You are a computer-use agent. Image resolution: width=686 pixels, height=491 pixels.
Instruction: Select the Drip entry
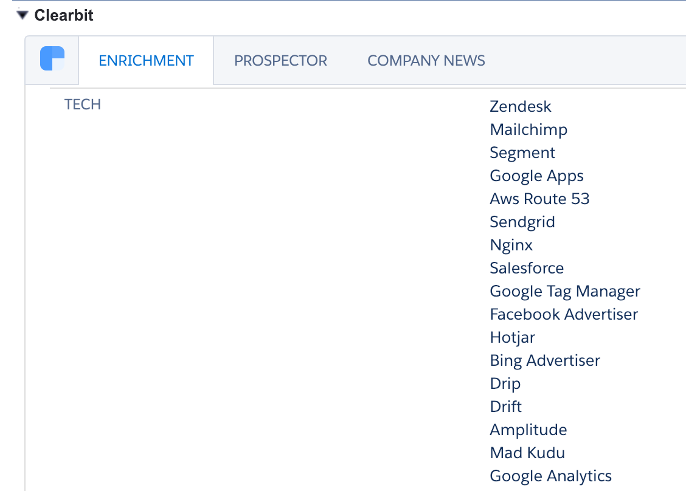point(505,384)
